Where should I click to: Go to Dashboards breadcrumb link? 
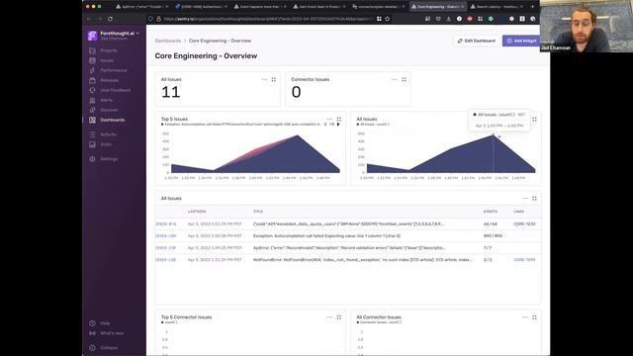[168, 41]
